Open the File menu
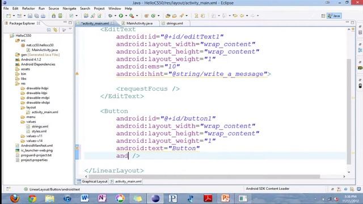 tap(6, 8)
